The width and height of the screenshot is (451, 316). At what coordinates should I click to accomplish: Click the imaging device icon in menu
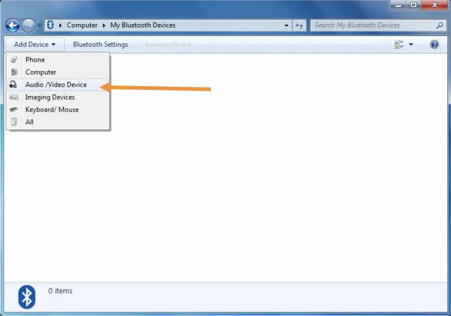(x=14, y=97)
